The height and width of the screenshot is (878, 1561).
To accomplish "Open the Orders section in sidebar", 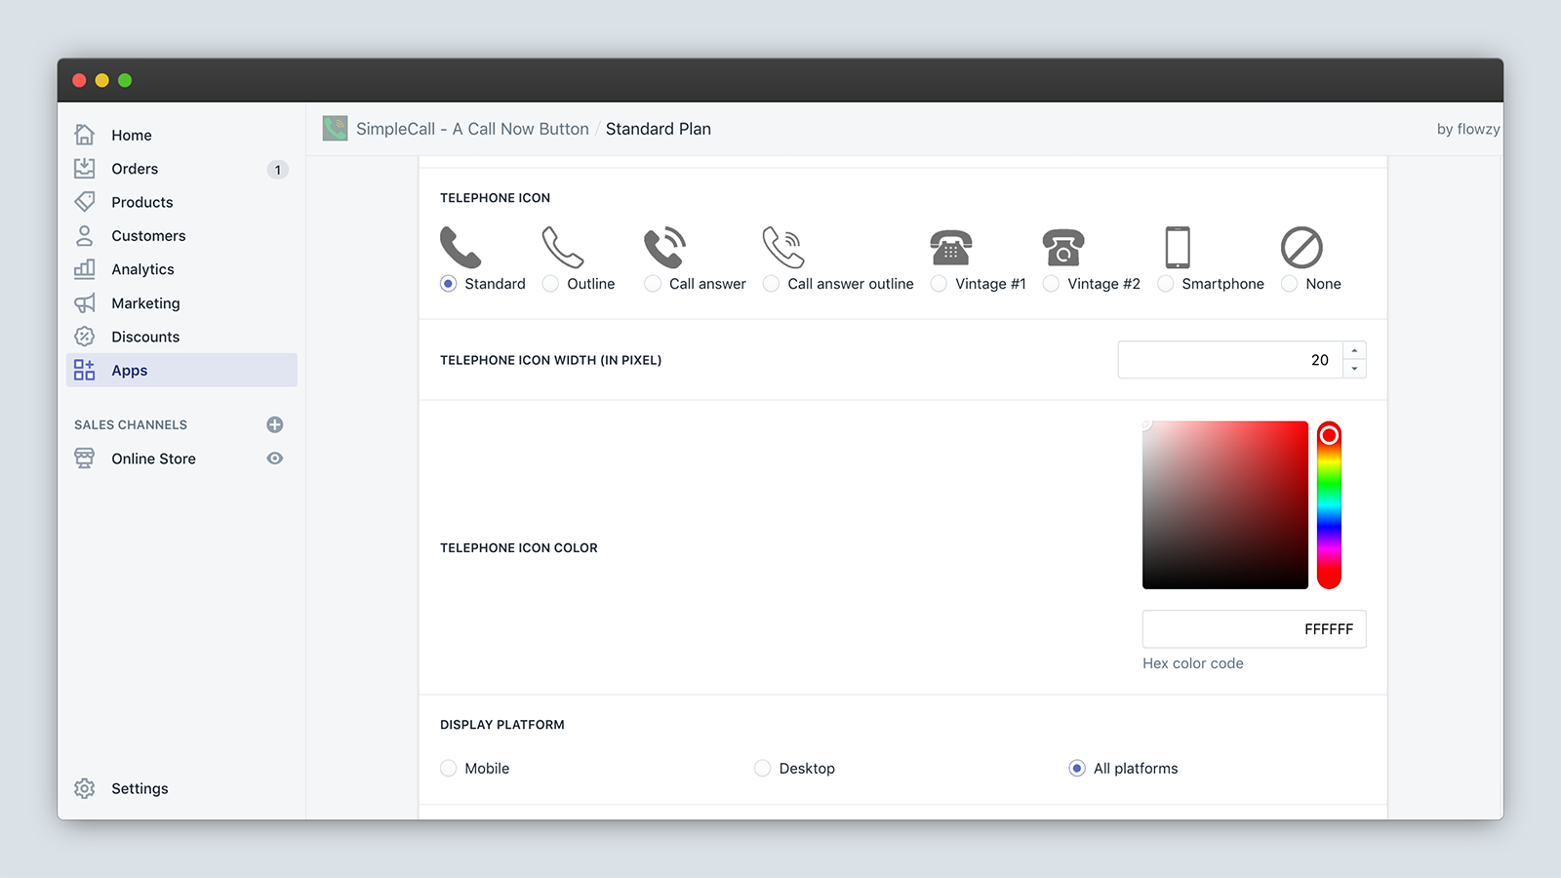I will (135, 169).
